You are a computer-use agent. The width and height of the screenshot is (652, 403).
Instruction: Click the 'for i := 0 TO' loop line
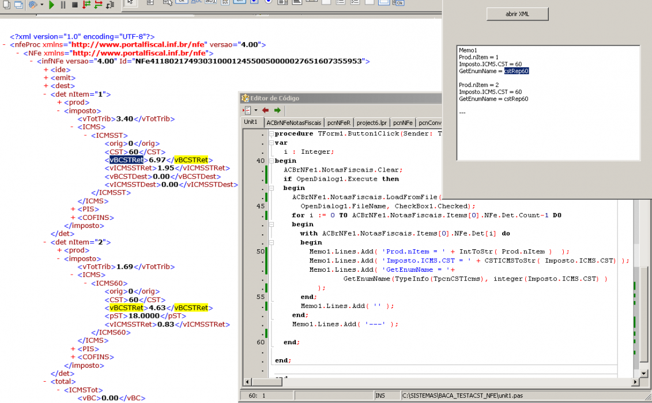(426, 215)
